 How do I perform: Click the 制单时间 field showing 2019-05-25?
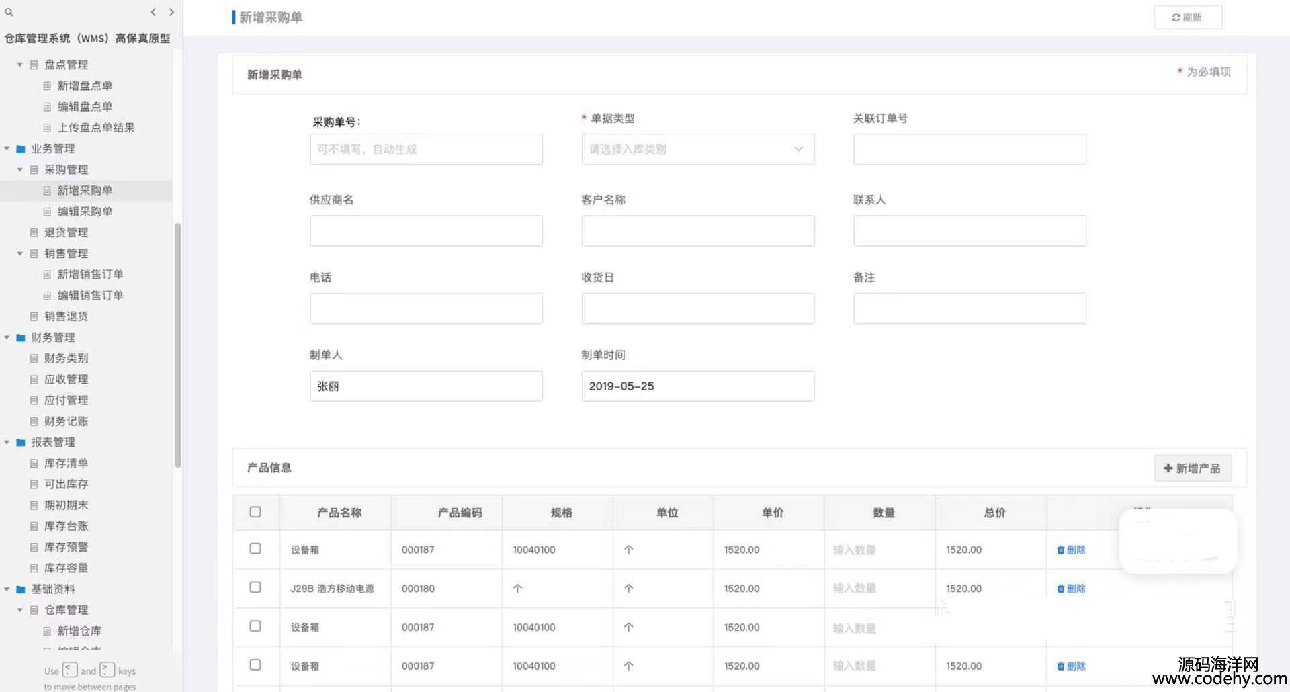[697, 386]
